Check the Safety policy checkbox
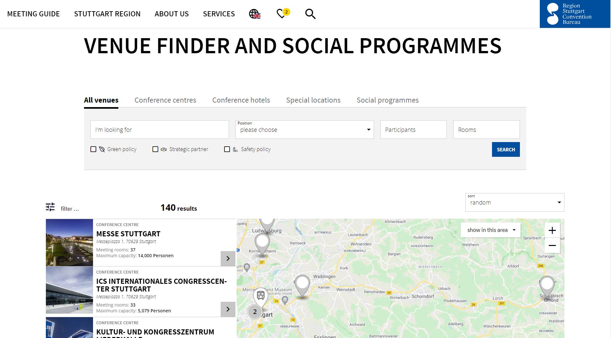The height and width of the screenshot is (338, 611). [x=227, y=149]
